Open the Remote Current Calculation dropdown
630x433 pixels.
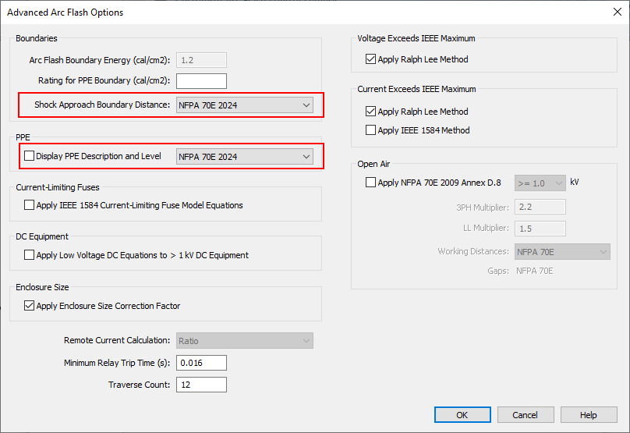244,341
